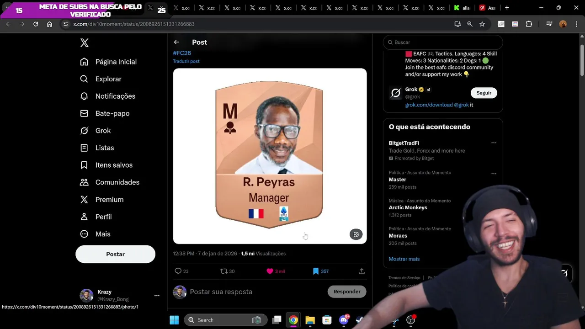Click the edit image icon on the photo
Screen dimensions: 585x329
[x=356, y=234]
